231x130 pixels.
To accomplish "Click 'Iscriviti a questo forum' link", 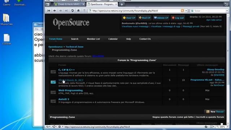I will [x=210, y=117].
